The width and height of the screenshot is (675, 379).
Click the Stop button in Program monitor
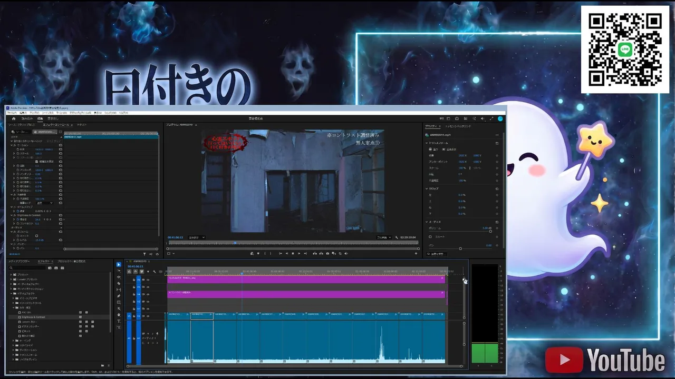(x=293, y=253)
